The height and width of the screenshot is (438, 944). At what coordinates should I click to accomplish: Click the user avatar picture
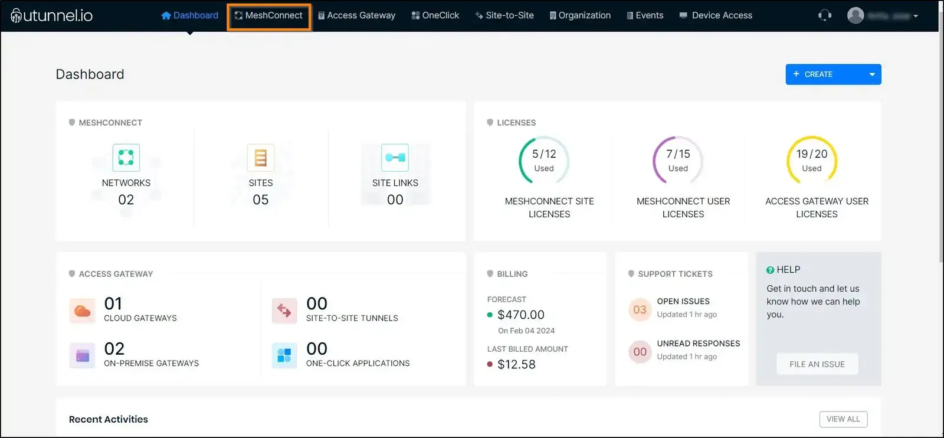pyautogui.click(x=855, y=15)
